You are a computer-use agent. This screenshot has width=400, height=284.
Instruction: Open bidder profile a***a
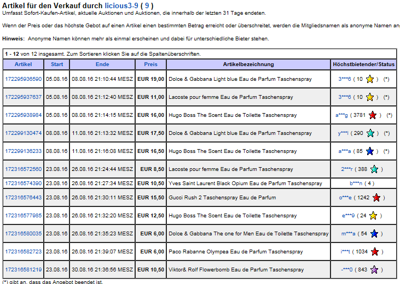tap(345, 151)
